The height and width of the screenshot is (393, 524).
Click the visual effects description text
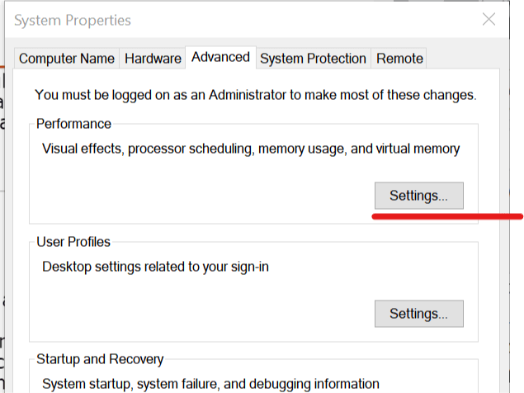(x=251, y=149)
